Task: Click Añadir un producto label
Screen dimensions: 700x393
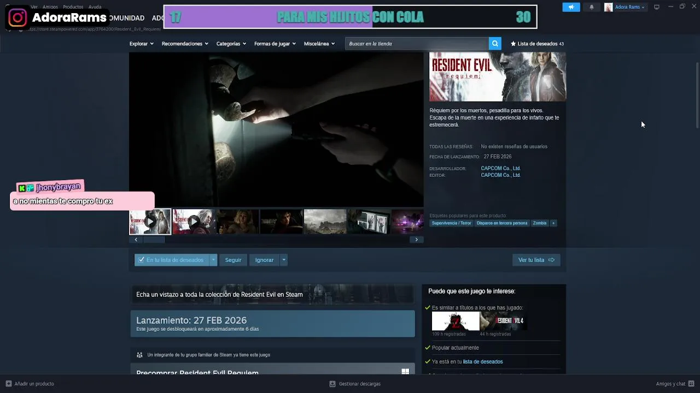Action: (x=34, y=384)
